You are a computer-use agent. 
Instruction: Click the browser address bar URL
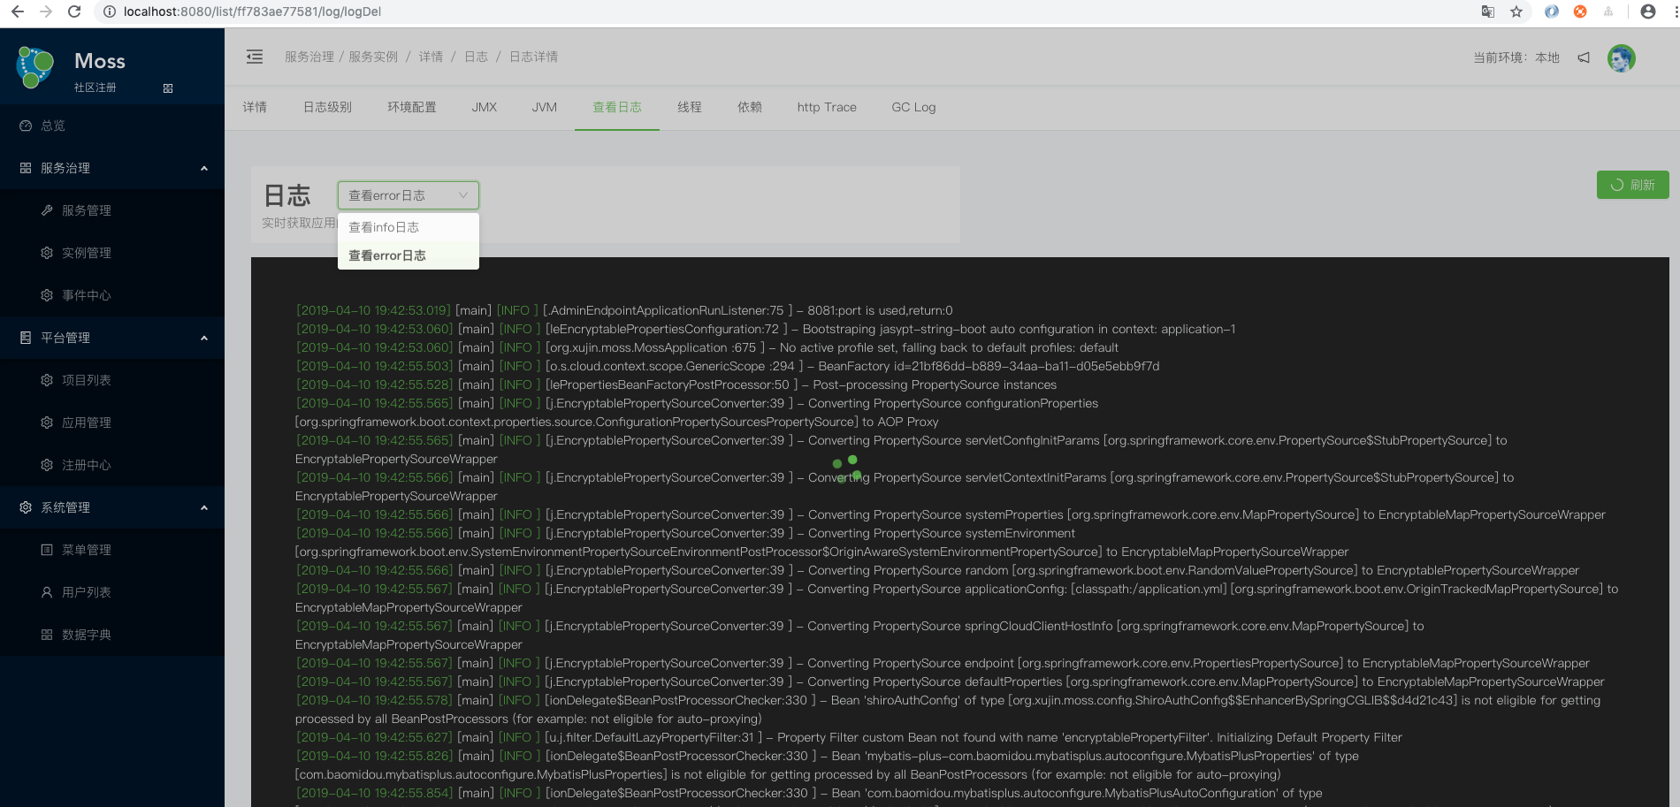(x=252, y=11)
